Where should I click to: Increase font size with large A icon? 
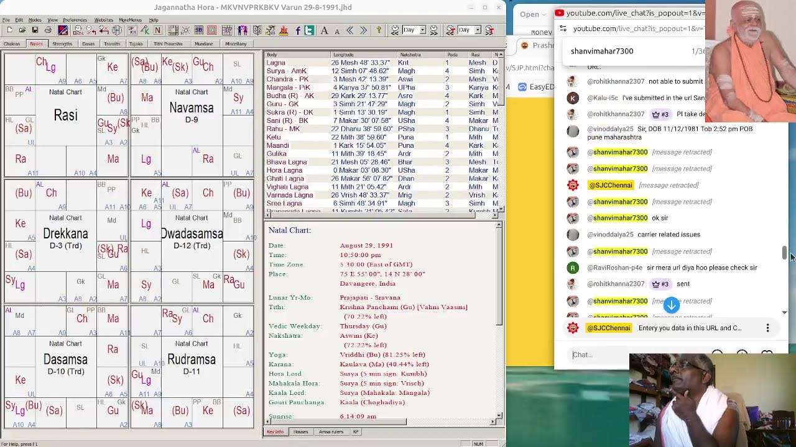point(324,30)
